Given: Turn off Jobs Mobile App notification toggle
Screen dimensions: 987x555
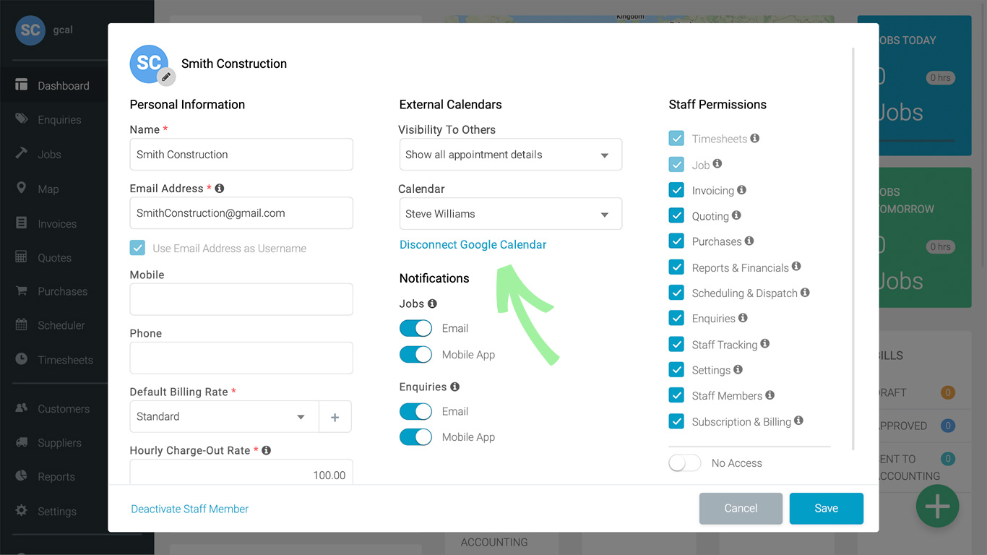Looking at the screenshot, I should pos(415,354).
